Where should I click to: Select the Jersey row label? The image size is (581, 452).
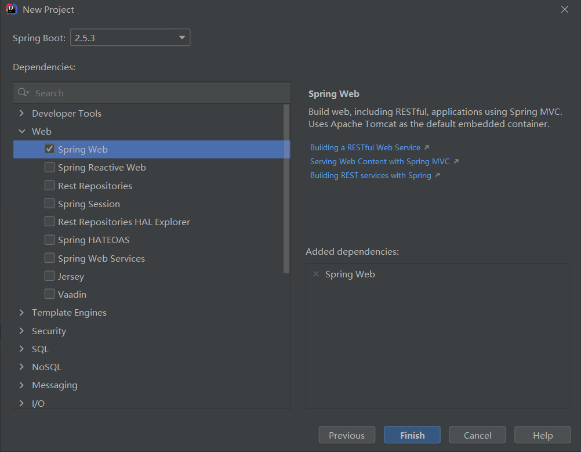(71, 277)
